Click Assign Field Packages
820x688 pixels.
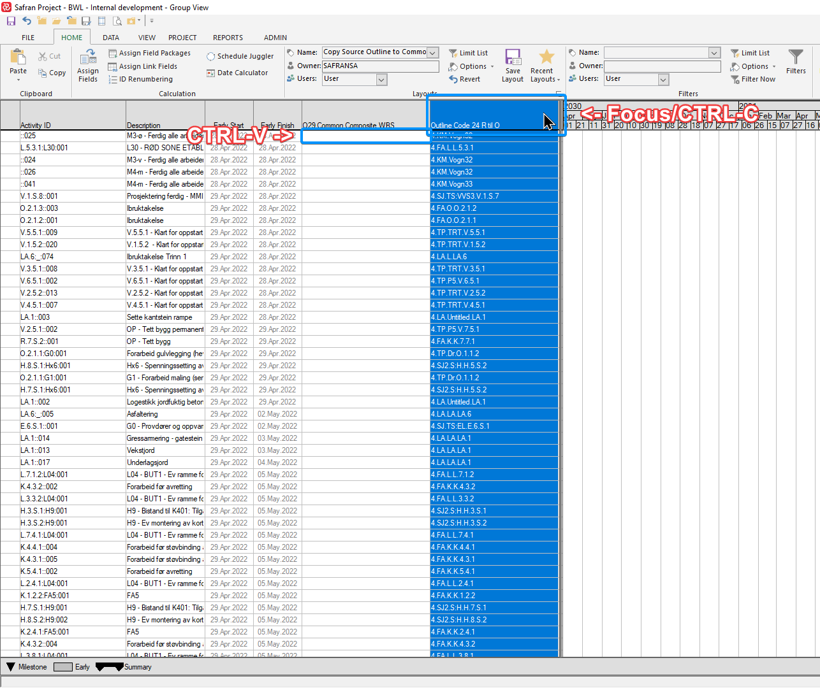(149, 53)
